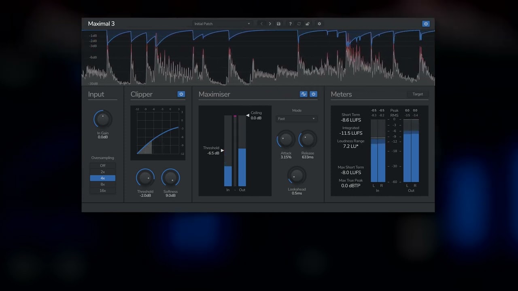This screenshot has width=518, height=291.
Task: Click the Softness 9.0dB value
Action: [170, 196]
